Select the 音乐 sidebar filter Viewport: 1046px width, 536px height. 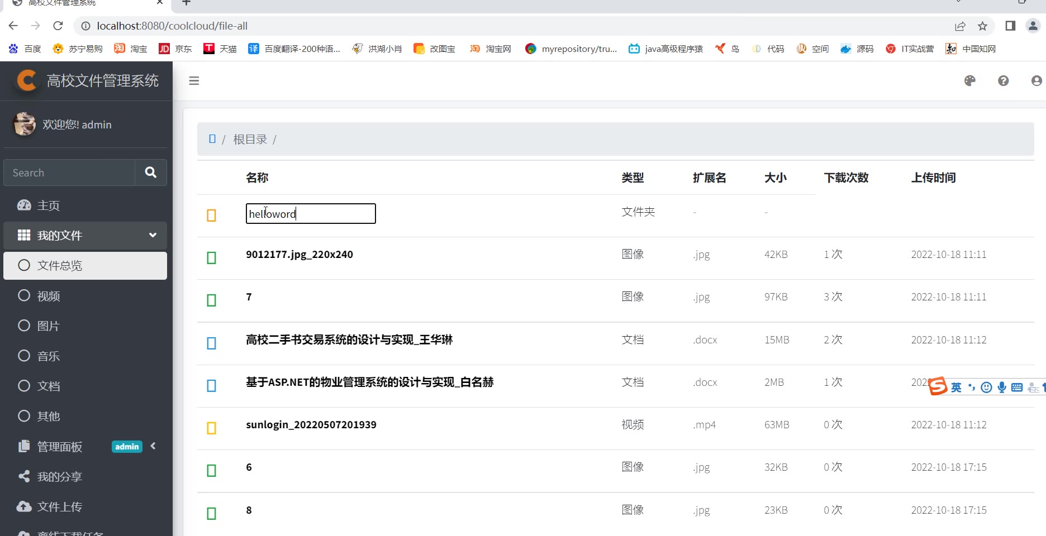tap(48, 356)
